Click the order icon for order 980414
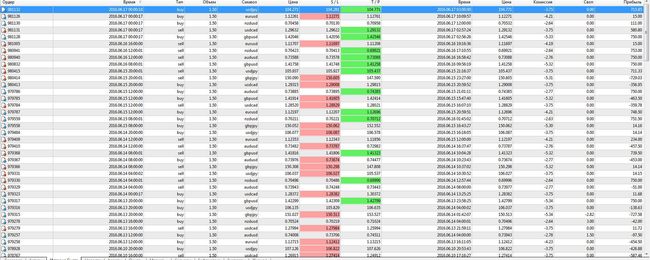Screen dimensions: 650x260 pos(4,78)
